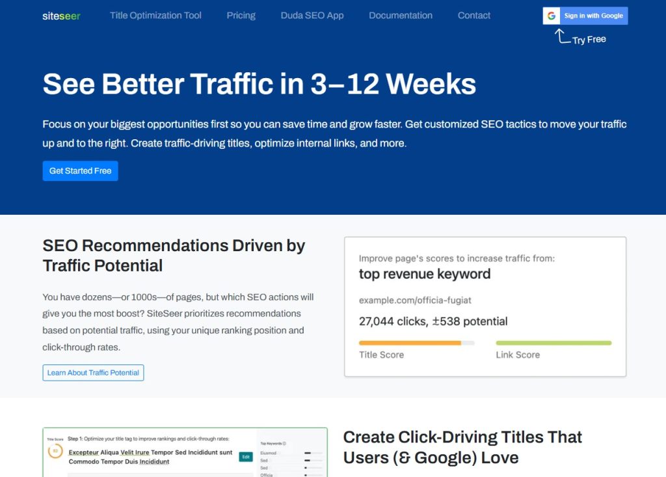Click the 'Excepteur Aliqua Velit Irure' sample title
This screenshot has width=666, height=477.
pyautogui.click(x=150, y=457)
